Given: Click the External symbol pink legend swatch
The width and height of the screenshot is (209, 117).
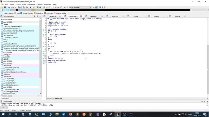Looking at the screenshot, I should click(55, 13).
